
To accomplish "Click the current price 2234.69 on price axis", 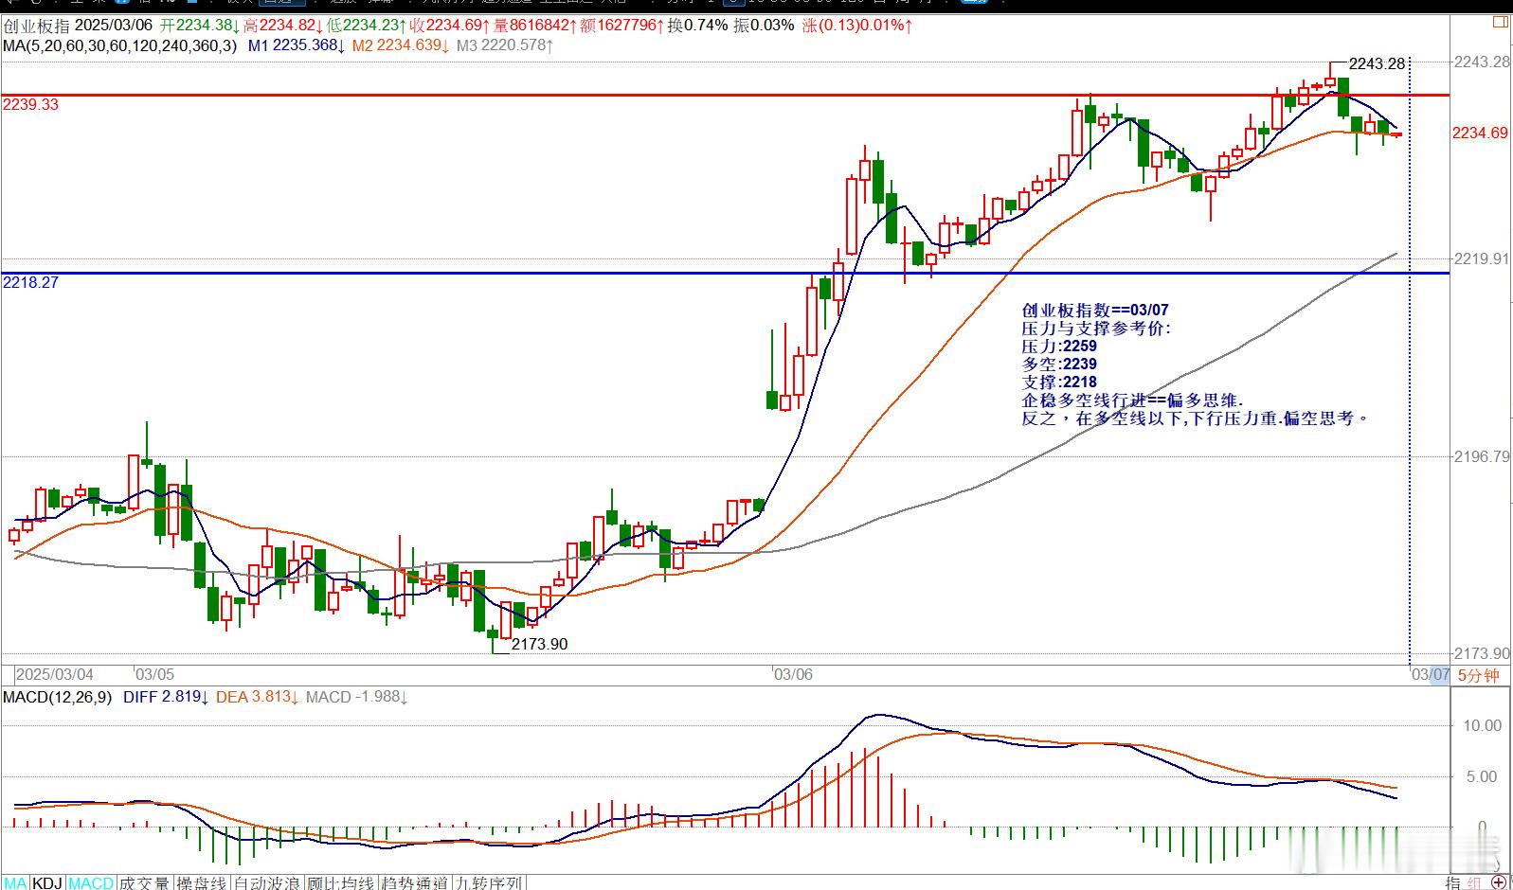I will (1480, 133).
